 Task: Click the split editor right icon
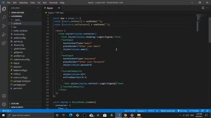(203, 8)
